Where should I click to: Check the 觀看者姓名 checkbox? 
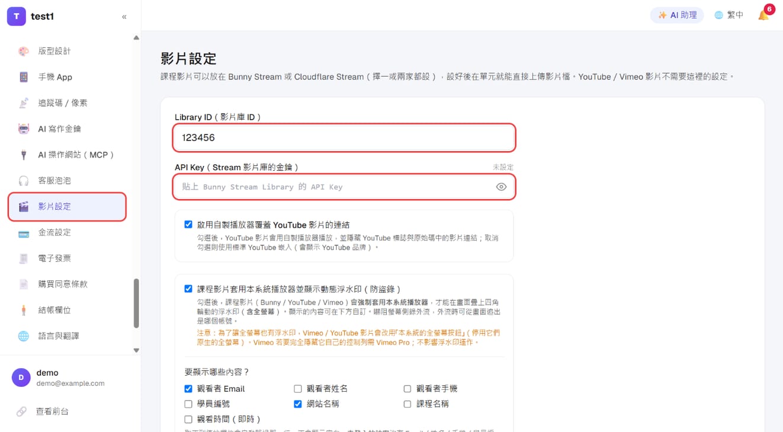pos(298,389)
